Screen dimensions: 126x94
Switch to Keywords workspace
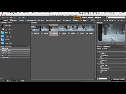coord(98,17)
